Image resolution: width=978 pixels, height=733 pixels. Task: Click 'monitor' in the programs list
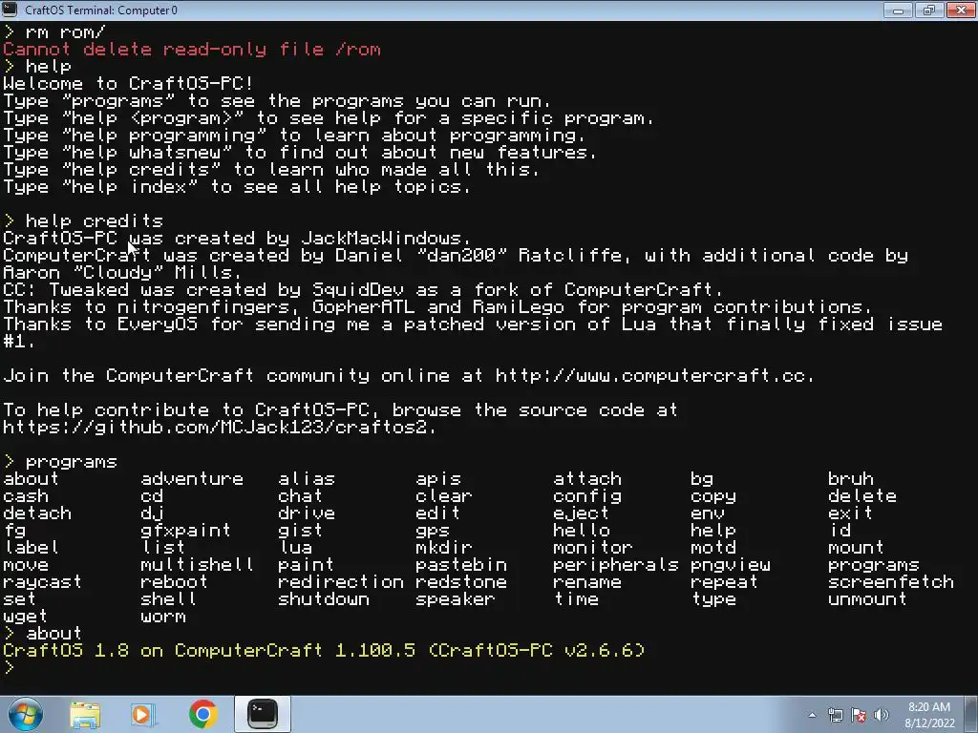tap(592, 548)
